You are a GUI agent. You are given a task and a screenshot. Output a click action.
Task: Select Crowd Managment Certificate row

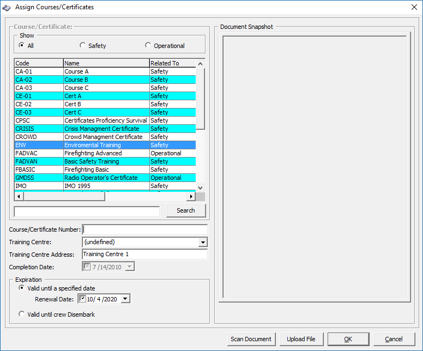pyautogui.click(x=105, y=137)
